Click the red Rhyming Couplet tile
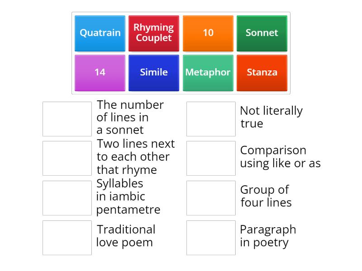This screenshot has height=271, width=362. click(x=154, y=33)
